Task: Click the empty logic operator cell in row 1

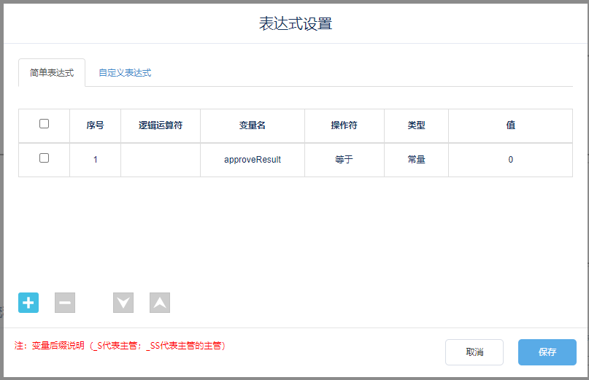Action: (161, 160)
